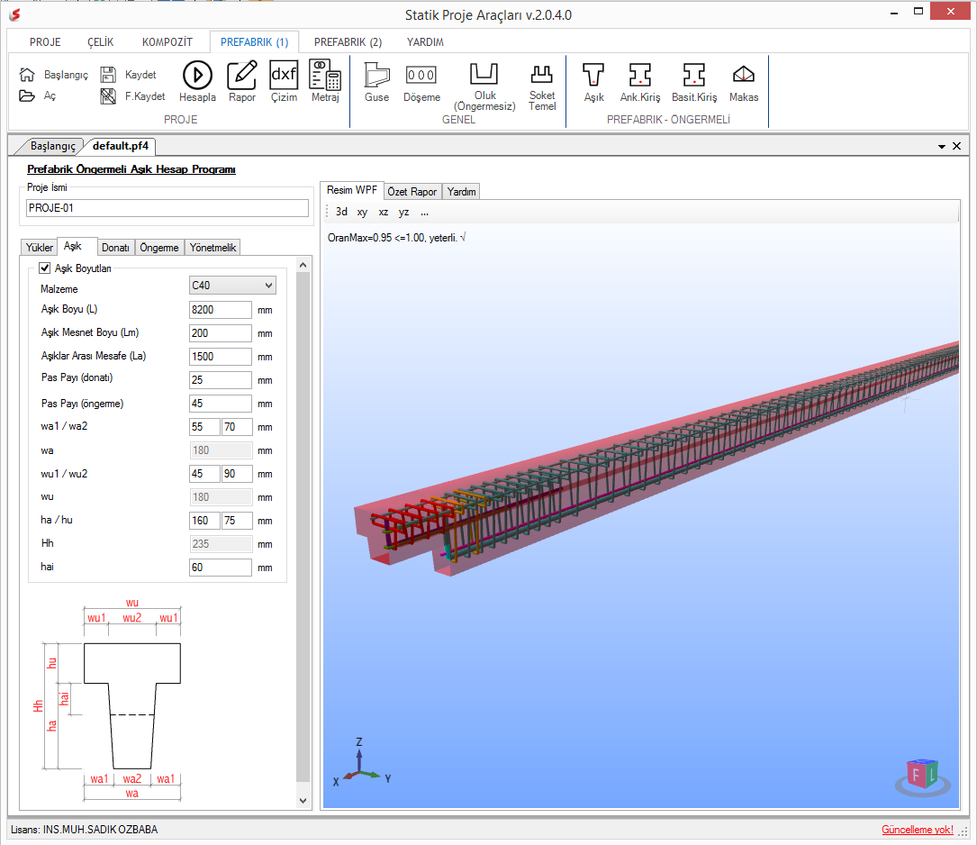Click the F.Kaydet save-as icon

click(108, 96)
